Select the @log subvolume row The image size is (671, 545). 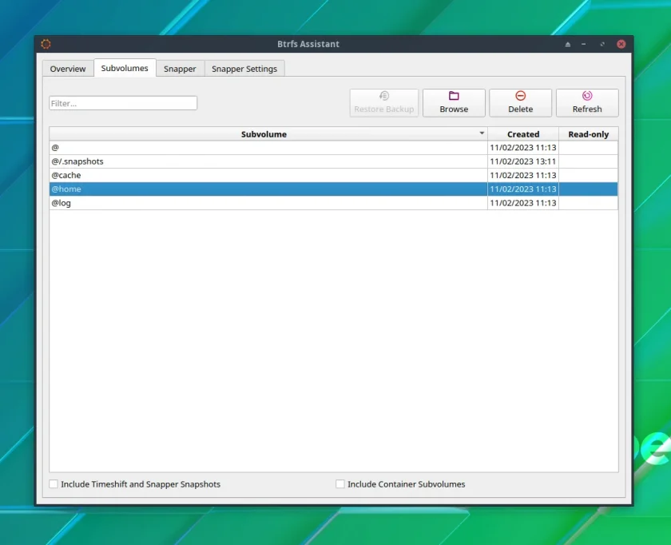333,203
